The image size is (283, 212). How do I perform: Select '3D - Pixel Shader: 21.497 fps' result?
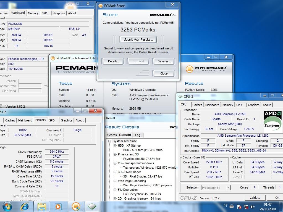point(143,176)
